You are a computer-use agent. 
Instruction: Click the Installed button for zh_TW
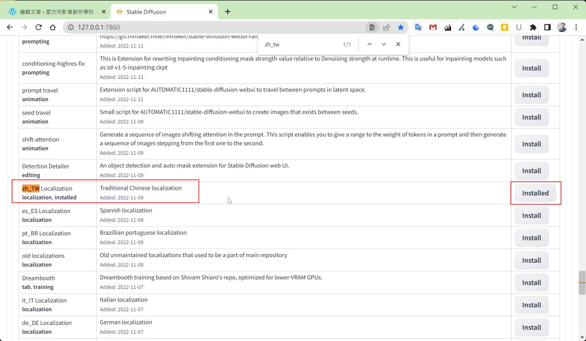coord(535,193)
